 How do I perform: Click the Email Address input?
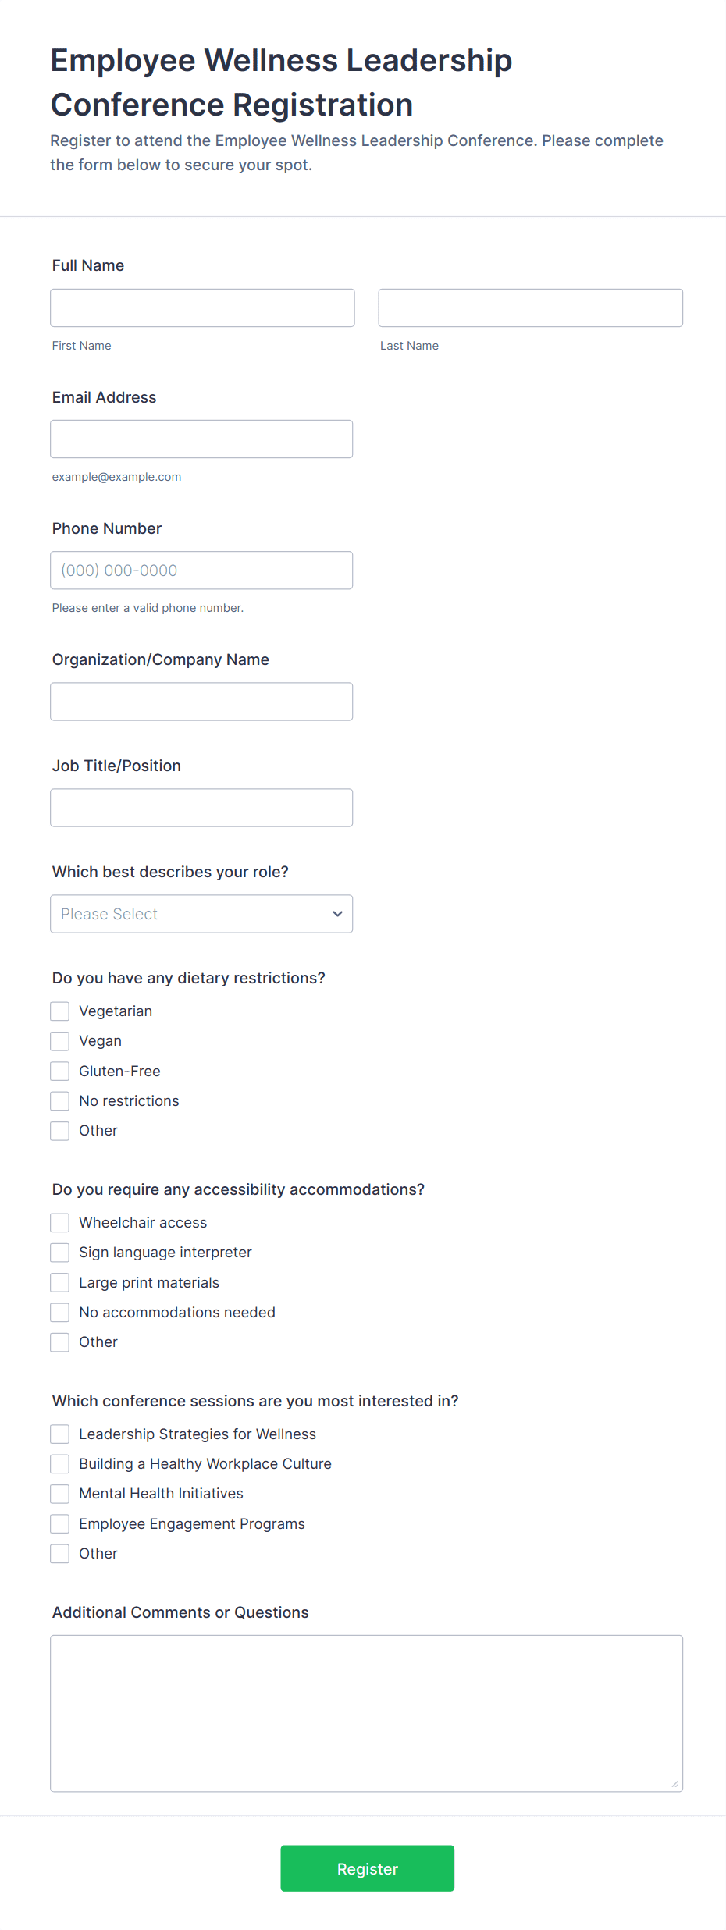pyautogui.click(x=201, y=438)
